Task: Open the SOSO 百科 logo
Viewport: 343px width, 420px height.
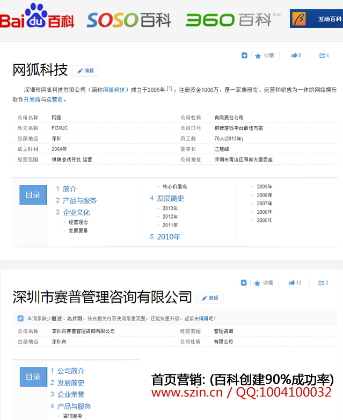Action: pyautogui.click(x=129, y=20)
